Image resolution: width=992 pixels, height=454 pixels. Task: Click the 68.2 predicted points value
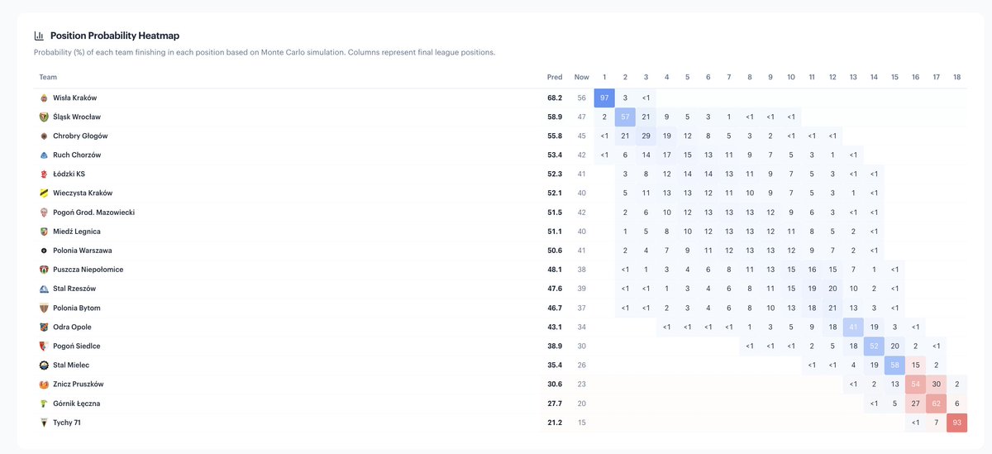pyautogui.click(x=555, y=98)
